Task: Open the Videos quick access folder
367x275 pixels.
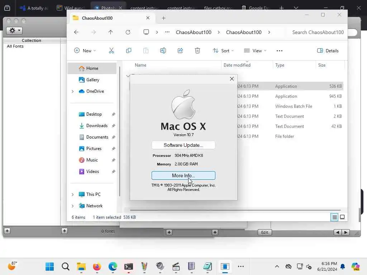Action: click(x=92, y=172)
